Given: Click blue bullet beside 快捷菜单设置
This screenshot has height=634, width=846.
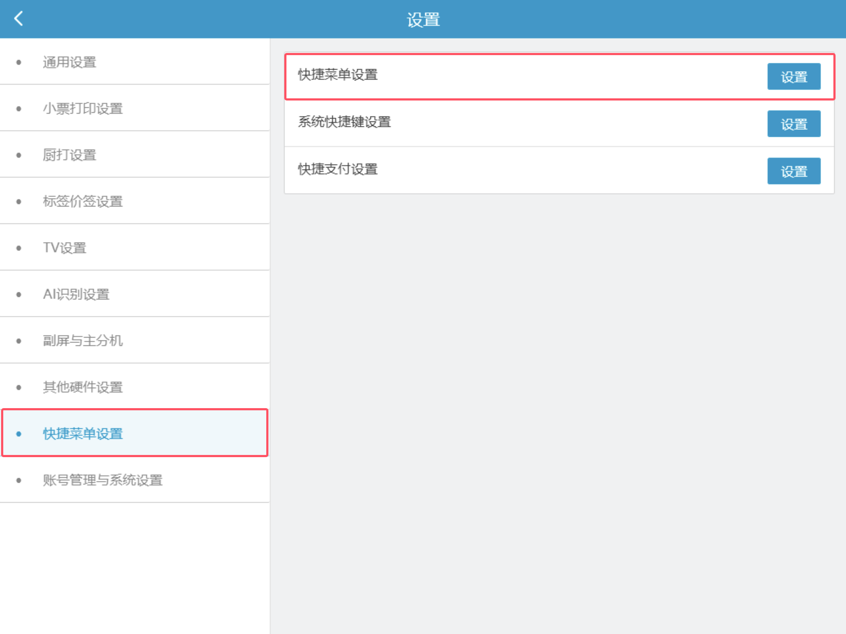Looking at the screenshot, I should tap(19, 434).
